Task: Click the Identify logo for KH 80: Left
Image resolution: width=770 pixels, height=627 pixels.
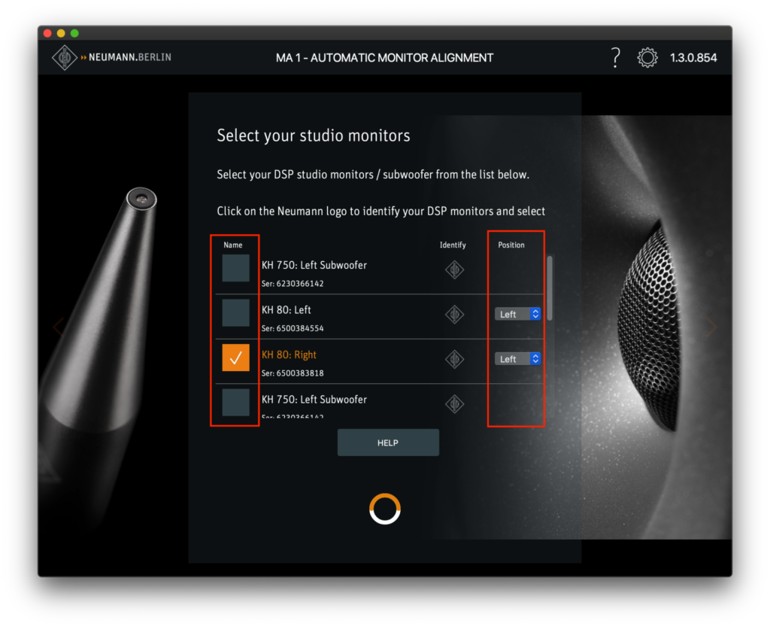Action: click(x=454, y=314)
